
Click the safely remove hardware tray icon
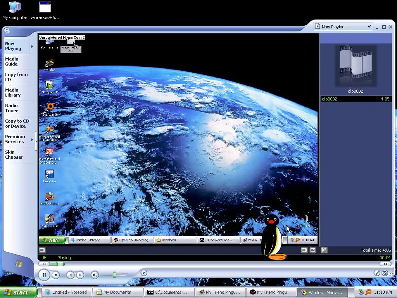tap(361, 292)
